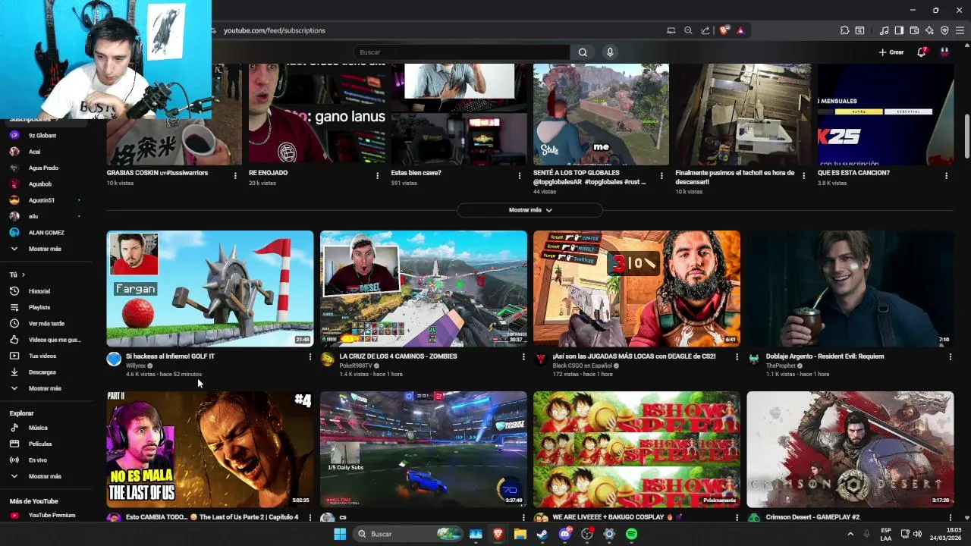This screenshot has height=546, width=971.
Task: Open Spotify from the taskbar
Action: [x=632, y=534]
